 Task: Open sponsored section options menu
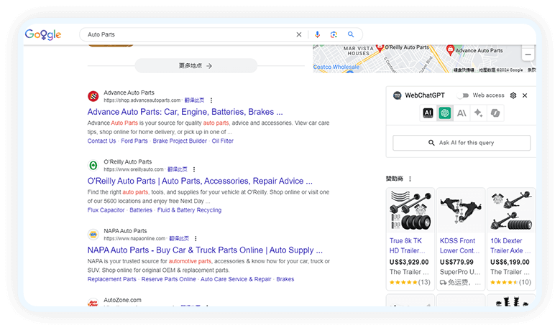(x=410, y=179)
